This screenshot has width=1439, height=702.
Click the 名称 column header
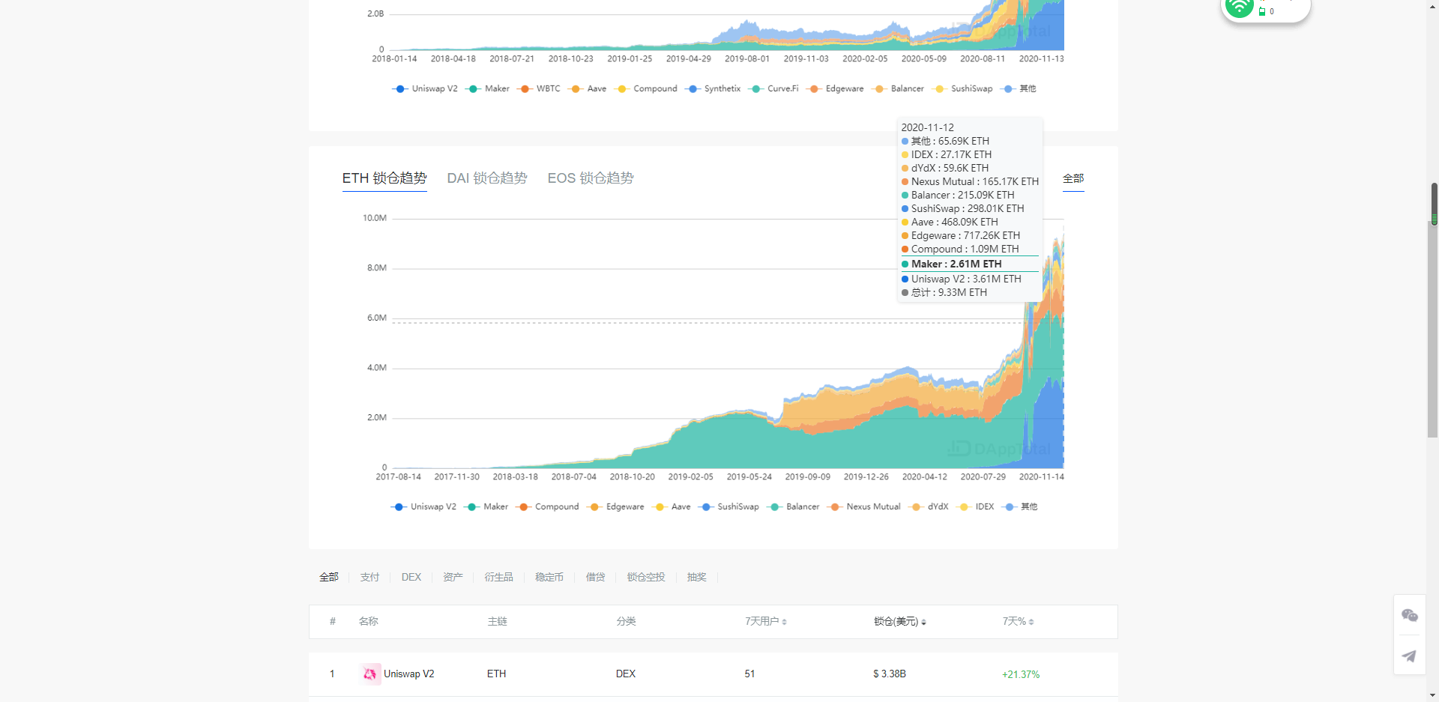[368, 621]
